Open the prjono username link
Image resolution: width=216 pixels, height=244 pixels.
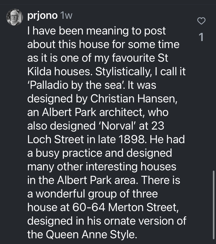click(42, 16)
